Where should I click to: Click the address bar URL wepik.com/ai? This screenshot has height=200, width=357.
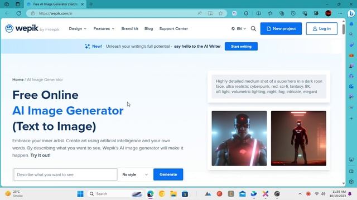click(55, 13)
